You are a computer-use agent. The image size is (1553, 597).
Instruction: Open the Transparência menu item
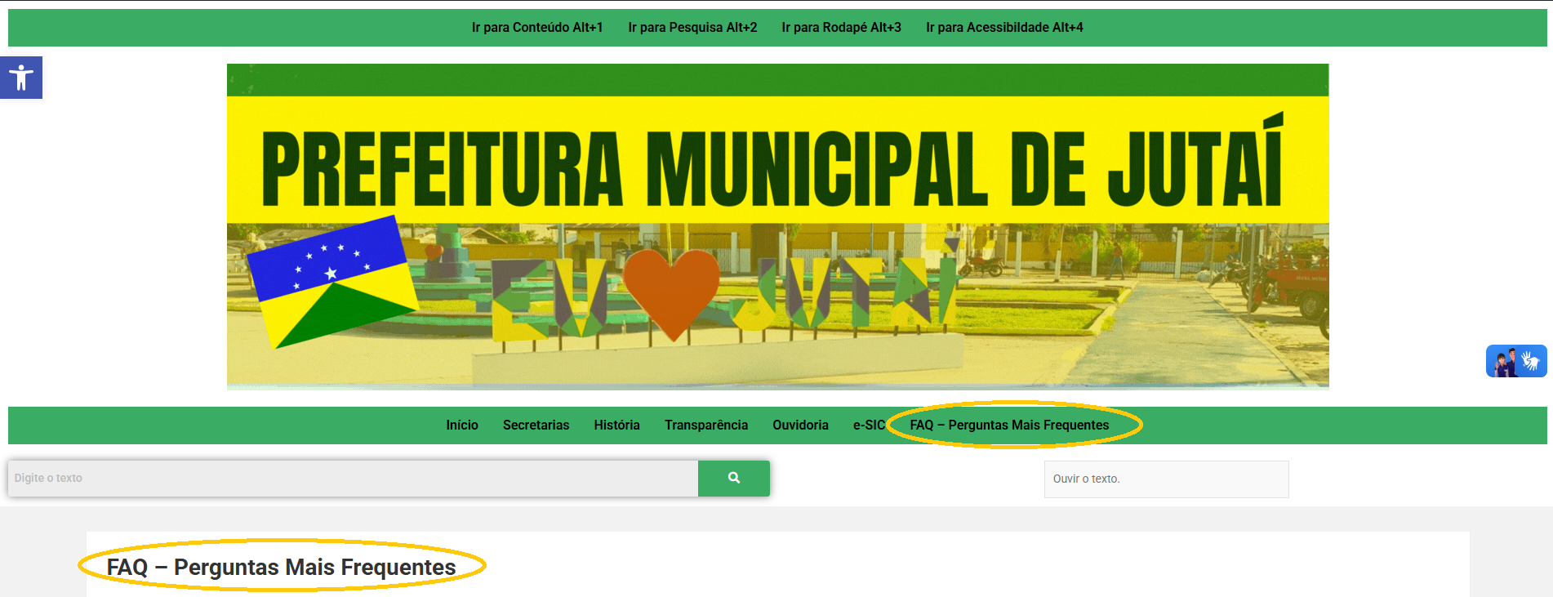click(705, 425)
